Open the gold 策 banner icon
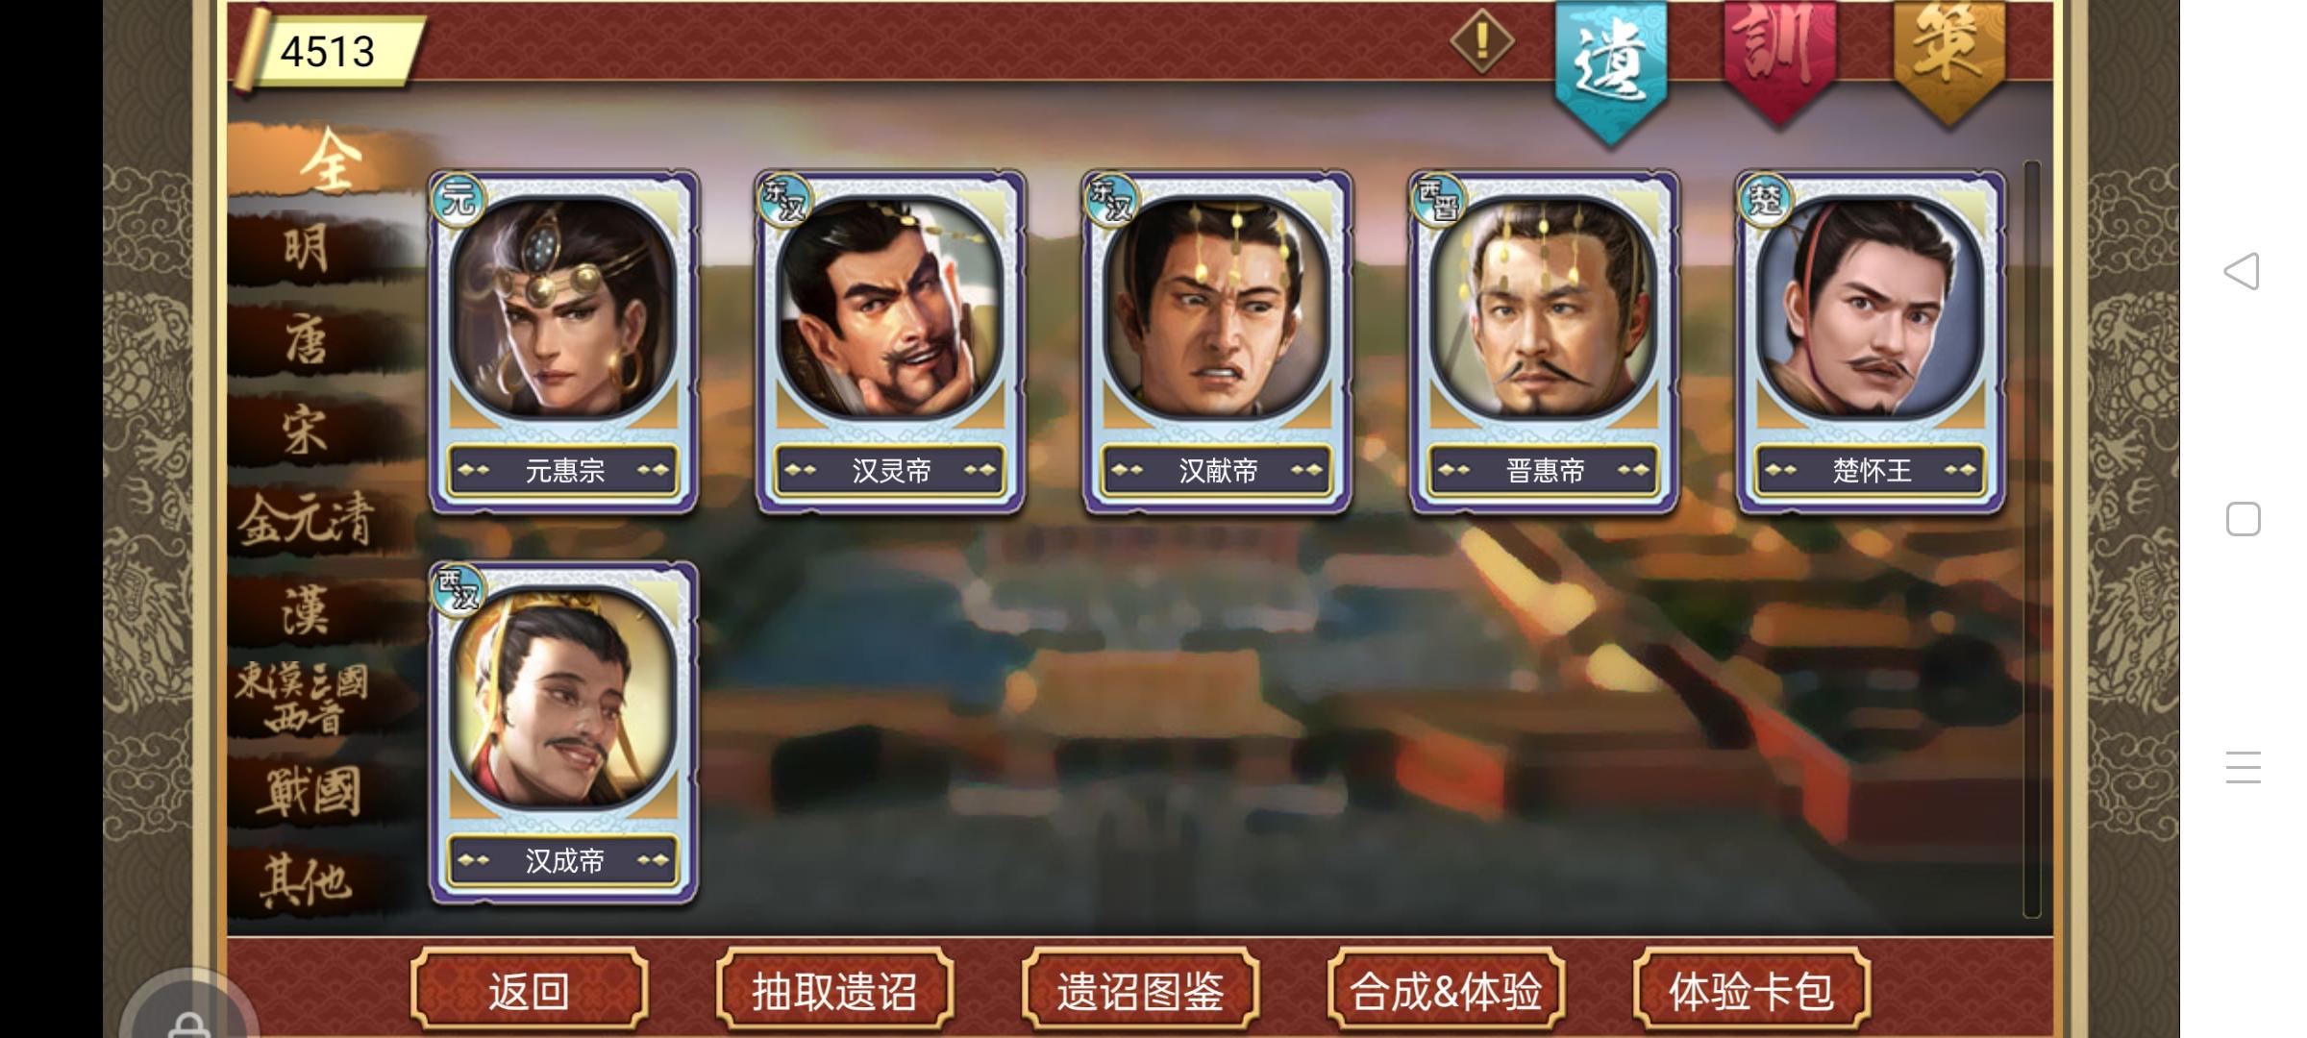Viewport: 2307px width, 1038px height. click(x=1948, y=60)
